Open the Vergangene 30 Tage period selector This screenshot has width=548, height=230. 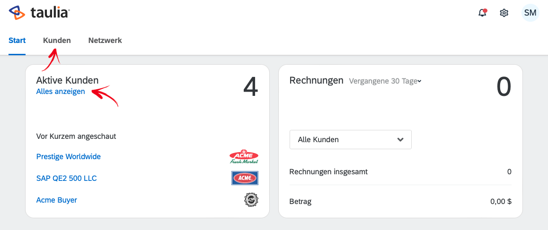[x=385, y=81]
